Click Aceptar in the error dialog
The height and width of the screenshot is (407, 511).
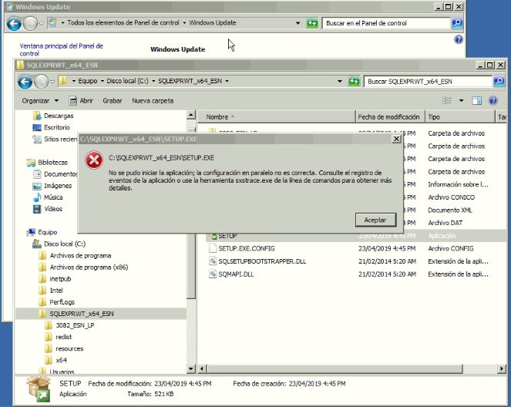point(375,220)
